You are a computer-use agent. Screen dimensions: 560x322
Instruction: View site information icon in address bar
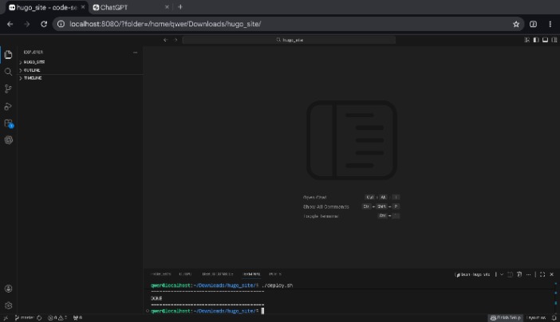point(61,24)
